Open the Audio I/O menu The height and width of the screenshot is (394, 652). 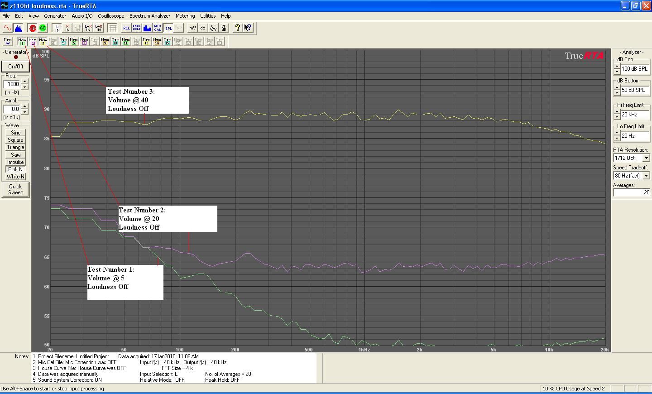(x=82, y=16)
